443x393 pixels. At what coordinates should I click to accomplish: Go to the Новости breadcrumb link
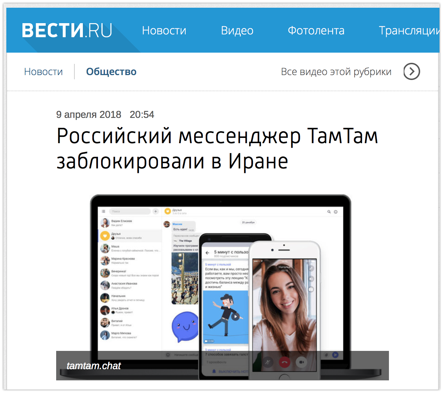pos(44,72)
